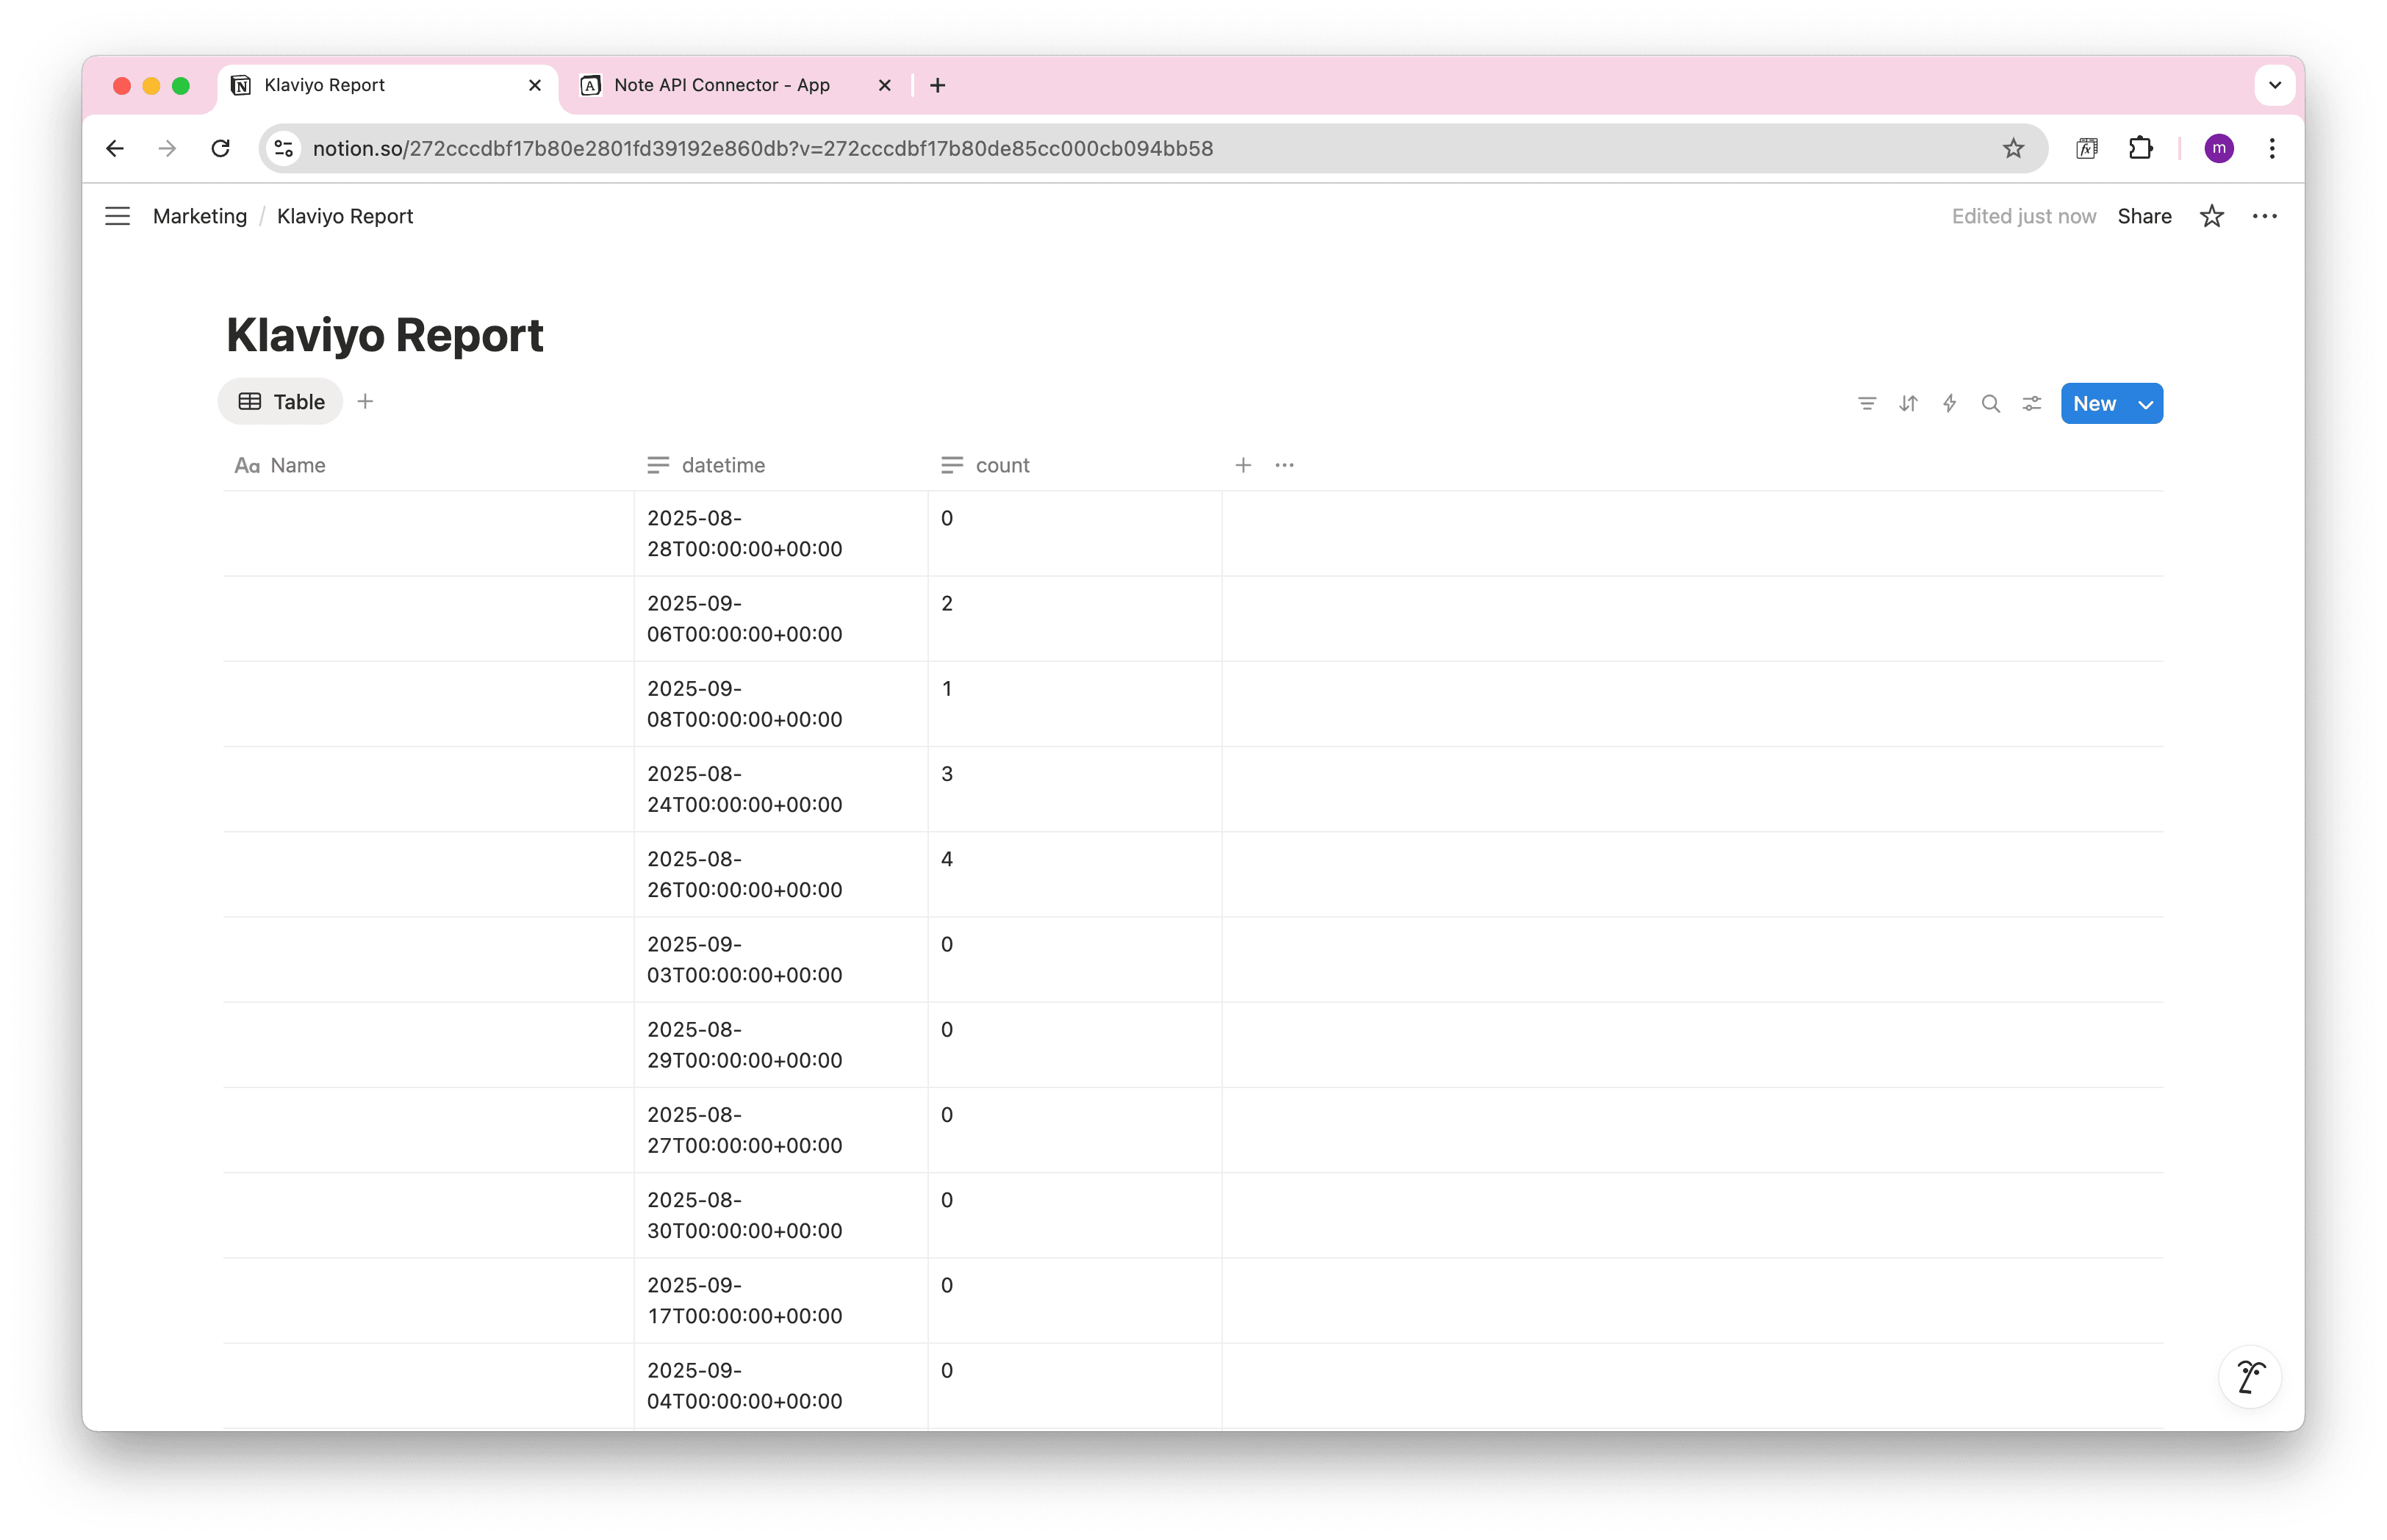Viewport: 2387px width, 1540px height.
Task: Click the New button to add a row
Action: [x=2095, y=403]
